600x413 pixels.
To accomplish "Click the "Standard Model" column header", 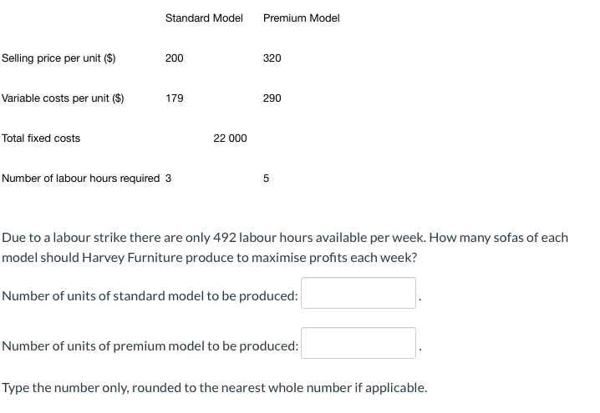I will tap(204, 18).
